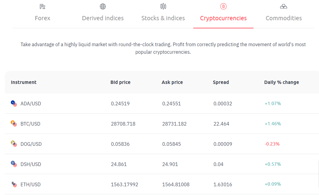Click the DSH/USD coin icon

click(14, 164)
